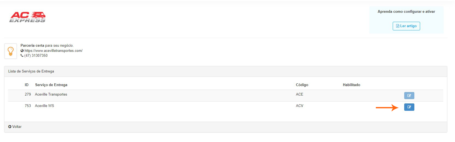Edit the Aceville Transportes delivery service
The width and height of the screenshot is (455, 142).
pos(409,96)
